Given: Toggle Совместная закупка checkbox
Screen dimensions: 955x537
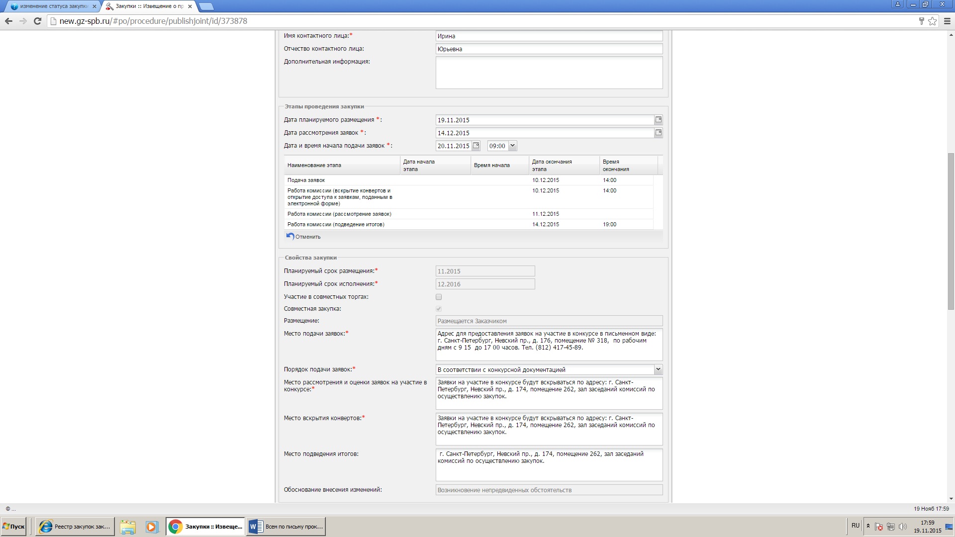Looking at the screenshot, I should click(x=439, y=309).
